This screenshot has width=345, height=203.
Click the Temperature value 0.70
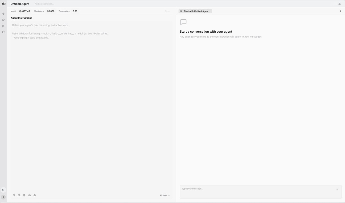pos(75,11)
